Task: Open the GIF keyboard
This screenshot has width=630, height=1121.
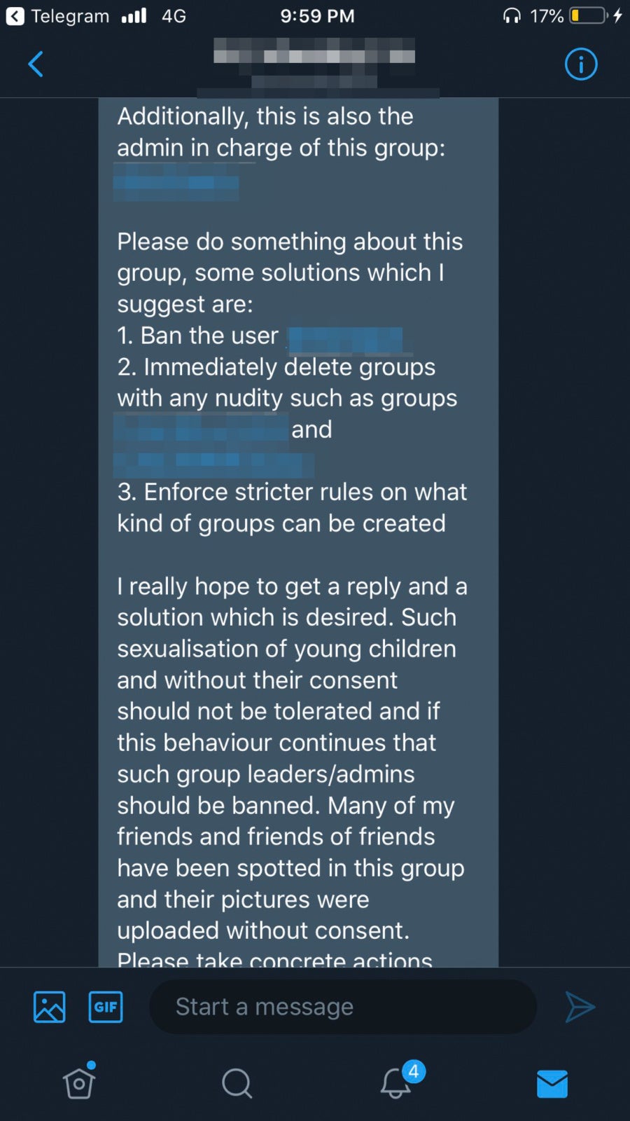Action: tap(105, 1007)
